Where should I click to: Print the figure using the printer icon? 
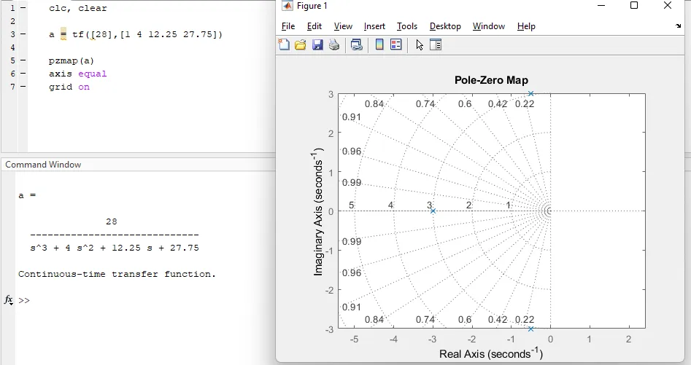[334, 45]
